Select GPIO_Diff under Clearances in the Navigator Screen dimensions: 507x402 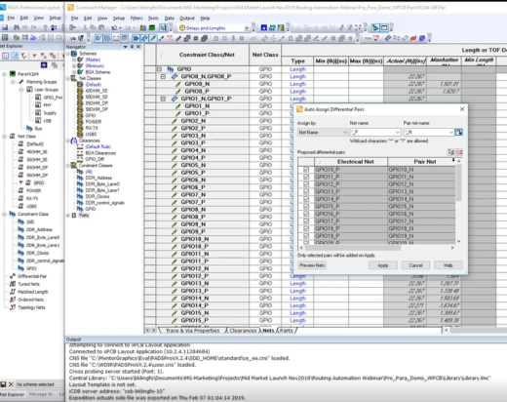coord(95,159)
